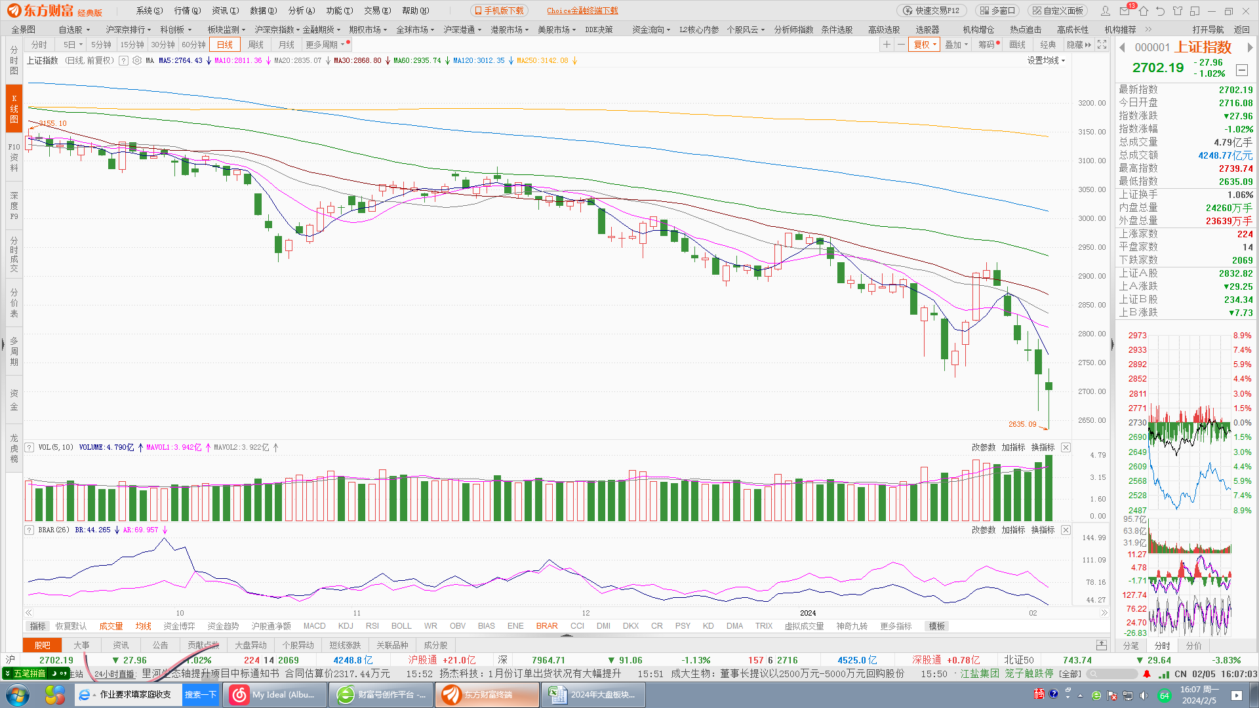Click the 手机版下载 link
The width and height of the screenshot is (1259, 708).
click(x=499, y=10)
